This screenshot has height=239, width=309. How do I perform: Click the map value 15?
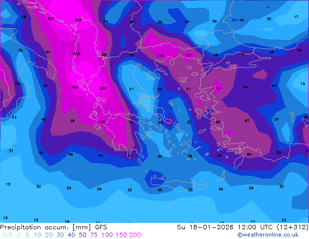36,220
